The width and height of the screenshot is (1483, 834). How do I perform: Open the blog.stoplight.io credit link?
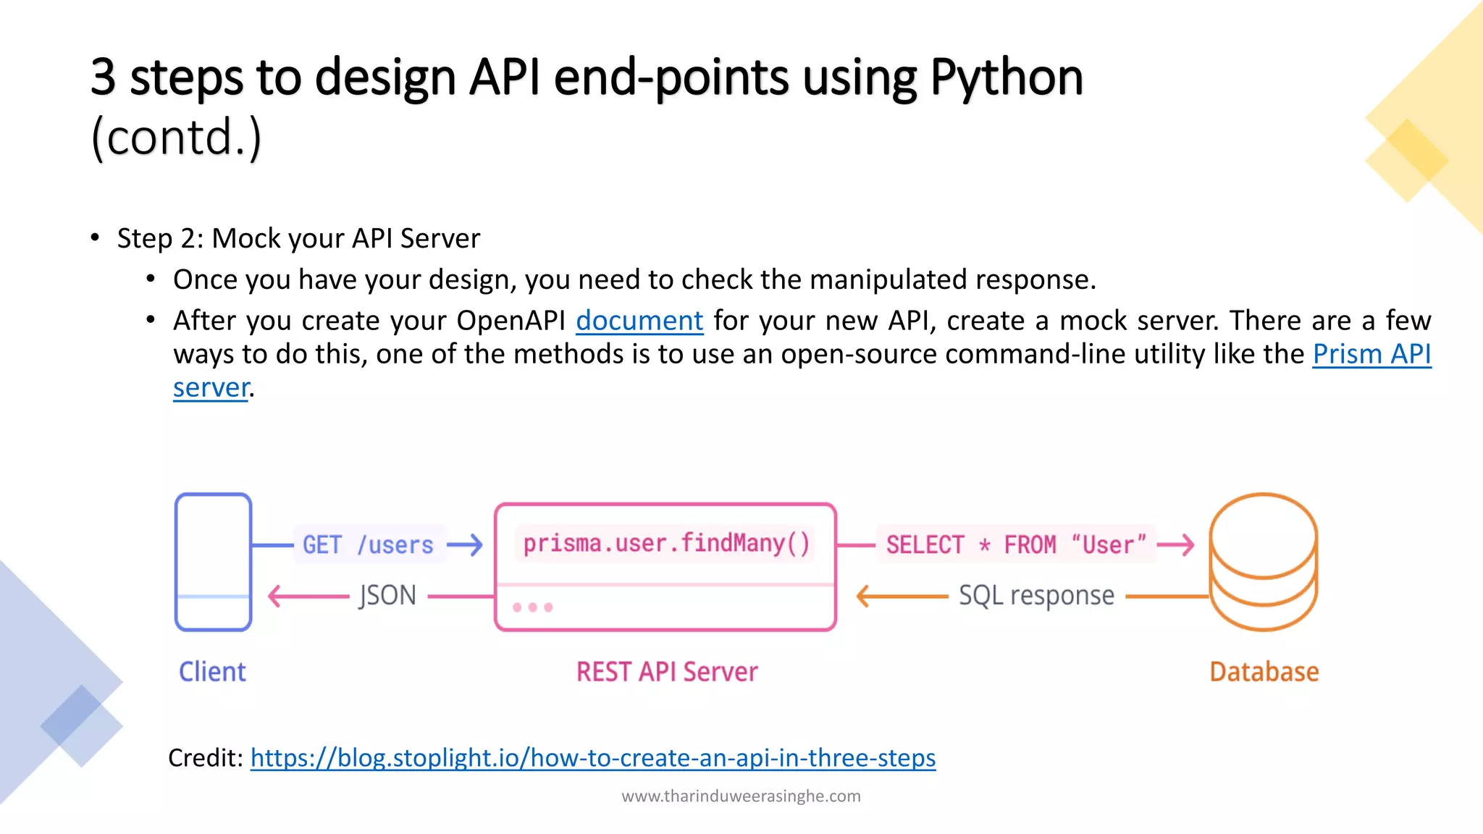click(592, 758)
